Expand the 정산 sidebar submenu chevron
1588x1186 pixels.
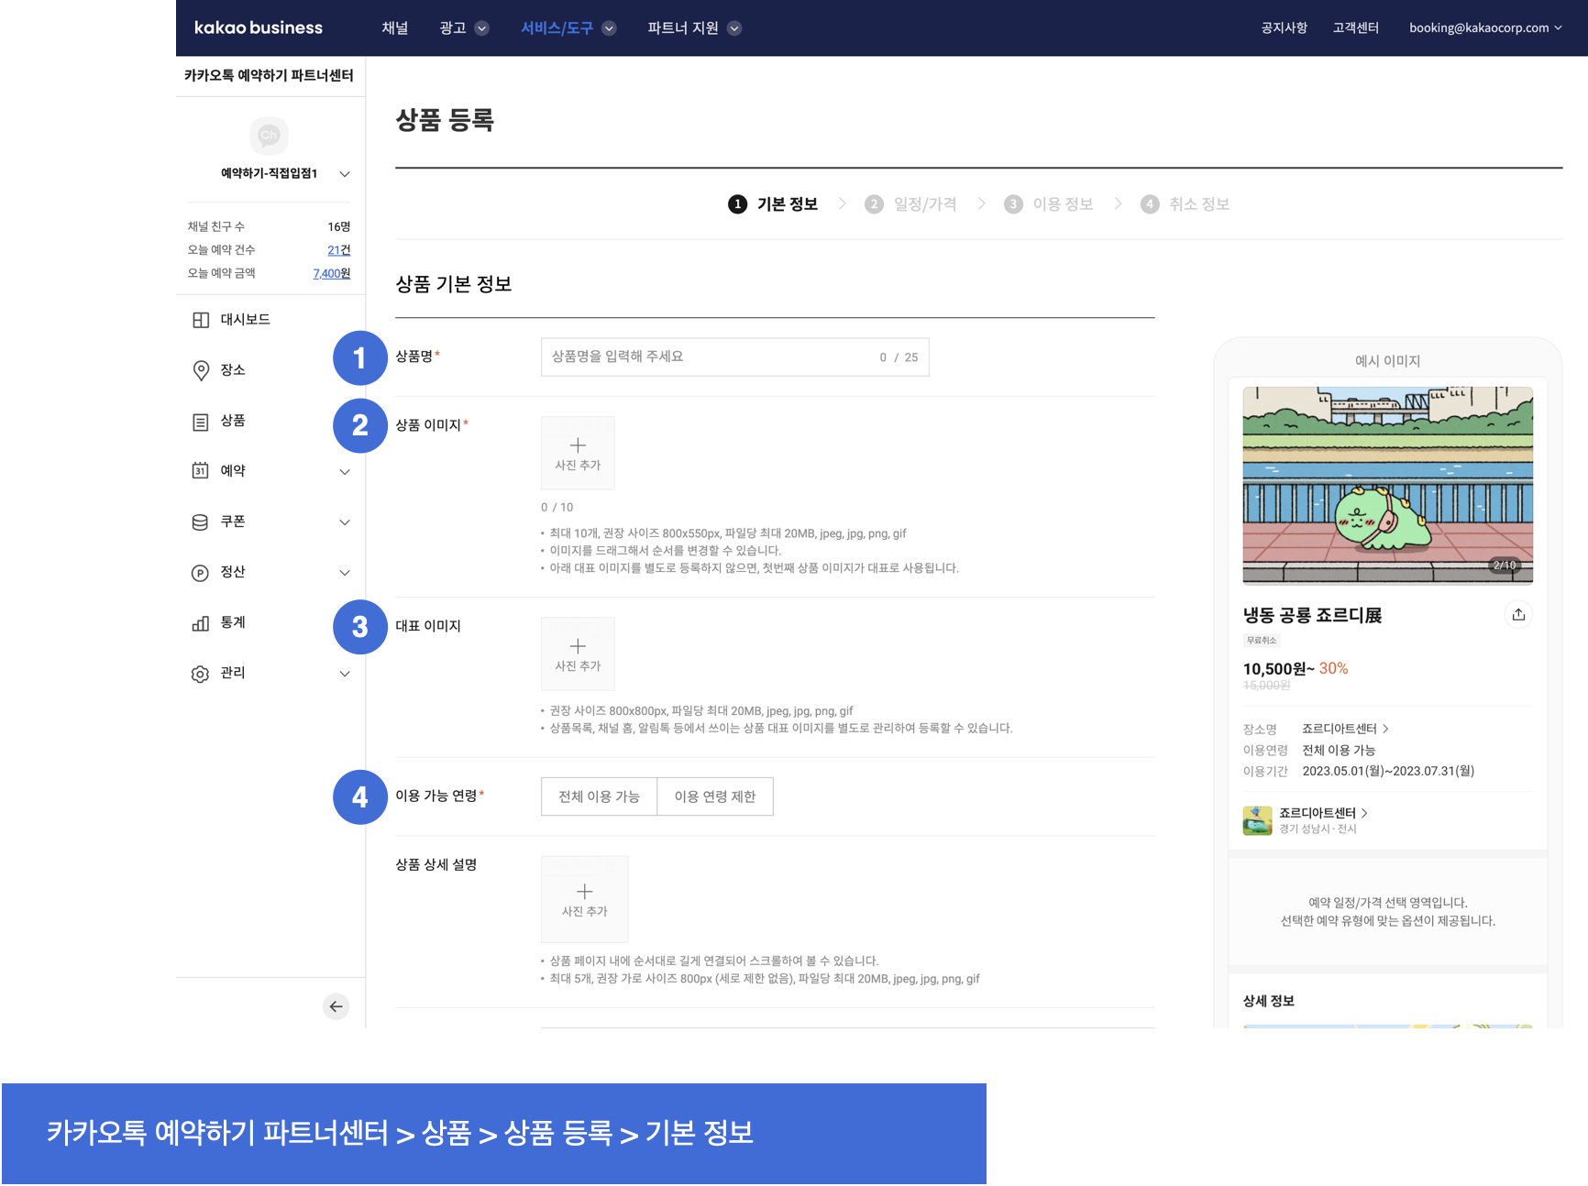[x=345, y=573]
